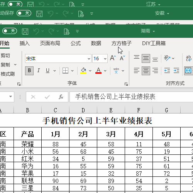Expand fill color dropdown arrow

pyautogui.click(x=90, y=71)
